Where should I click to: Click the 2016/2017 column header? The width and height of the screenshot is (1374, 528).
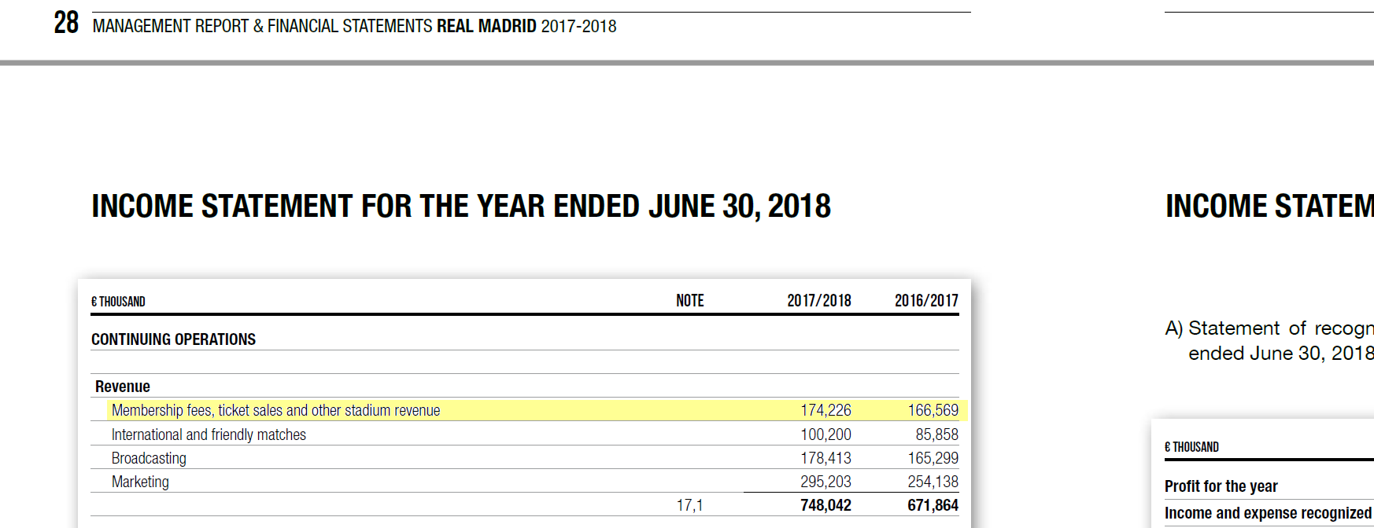tap(926, 301)
